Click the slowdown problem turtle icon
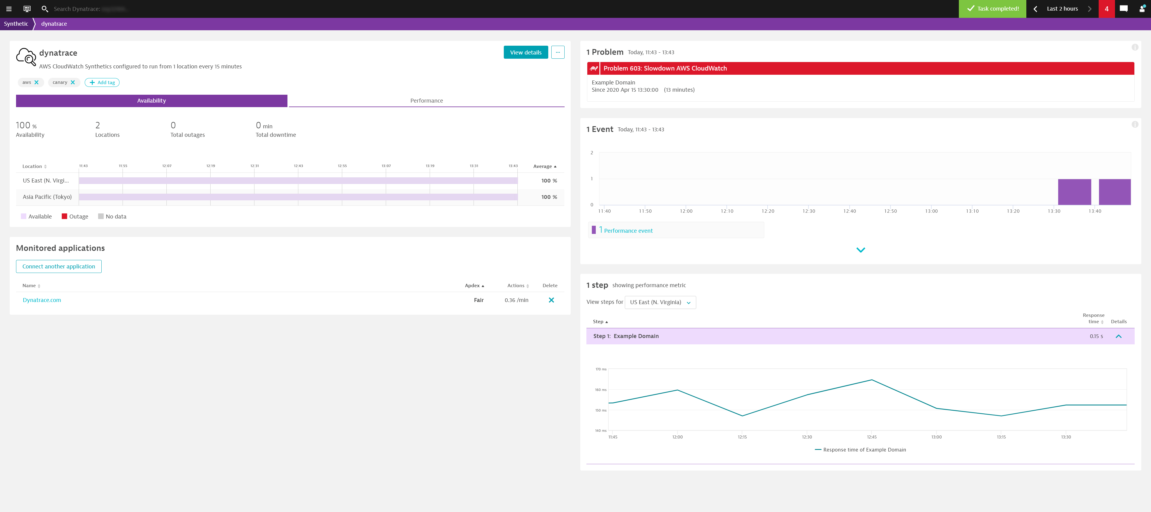Screen dimensions: 1151x512 click(x=593, y=68)
